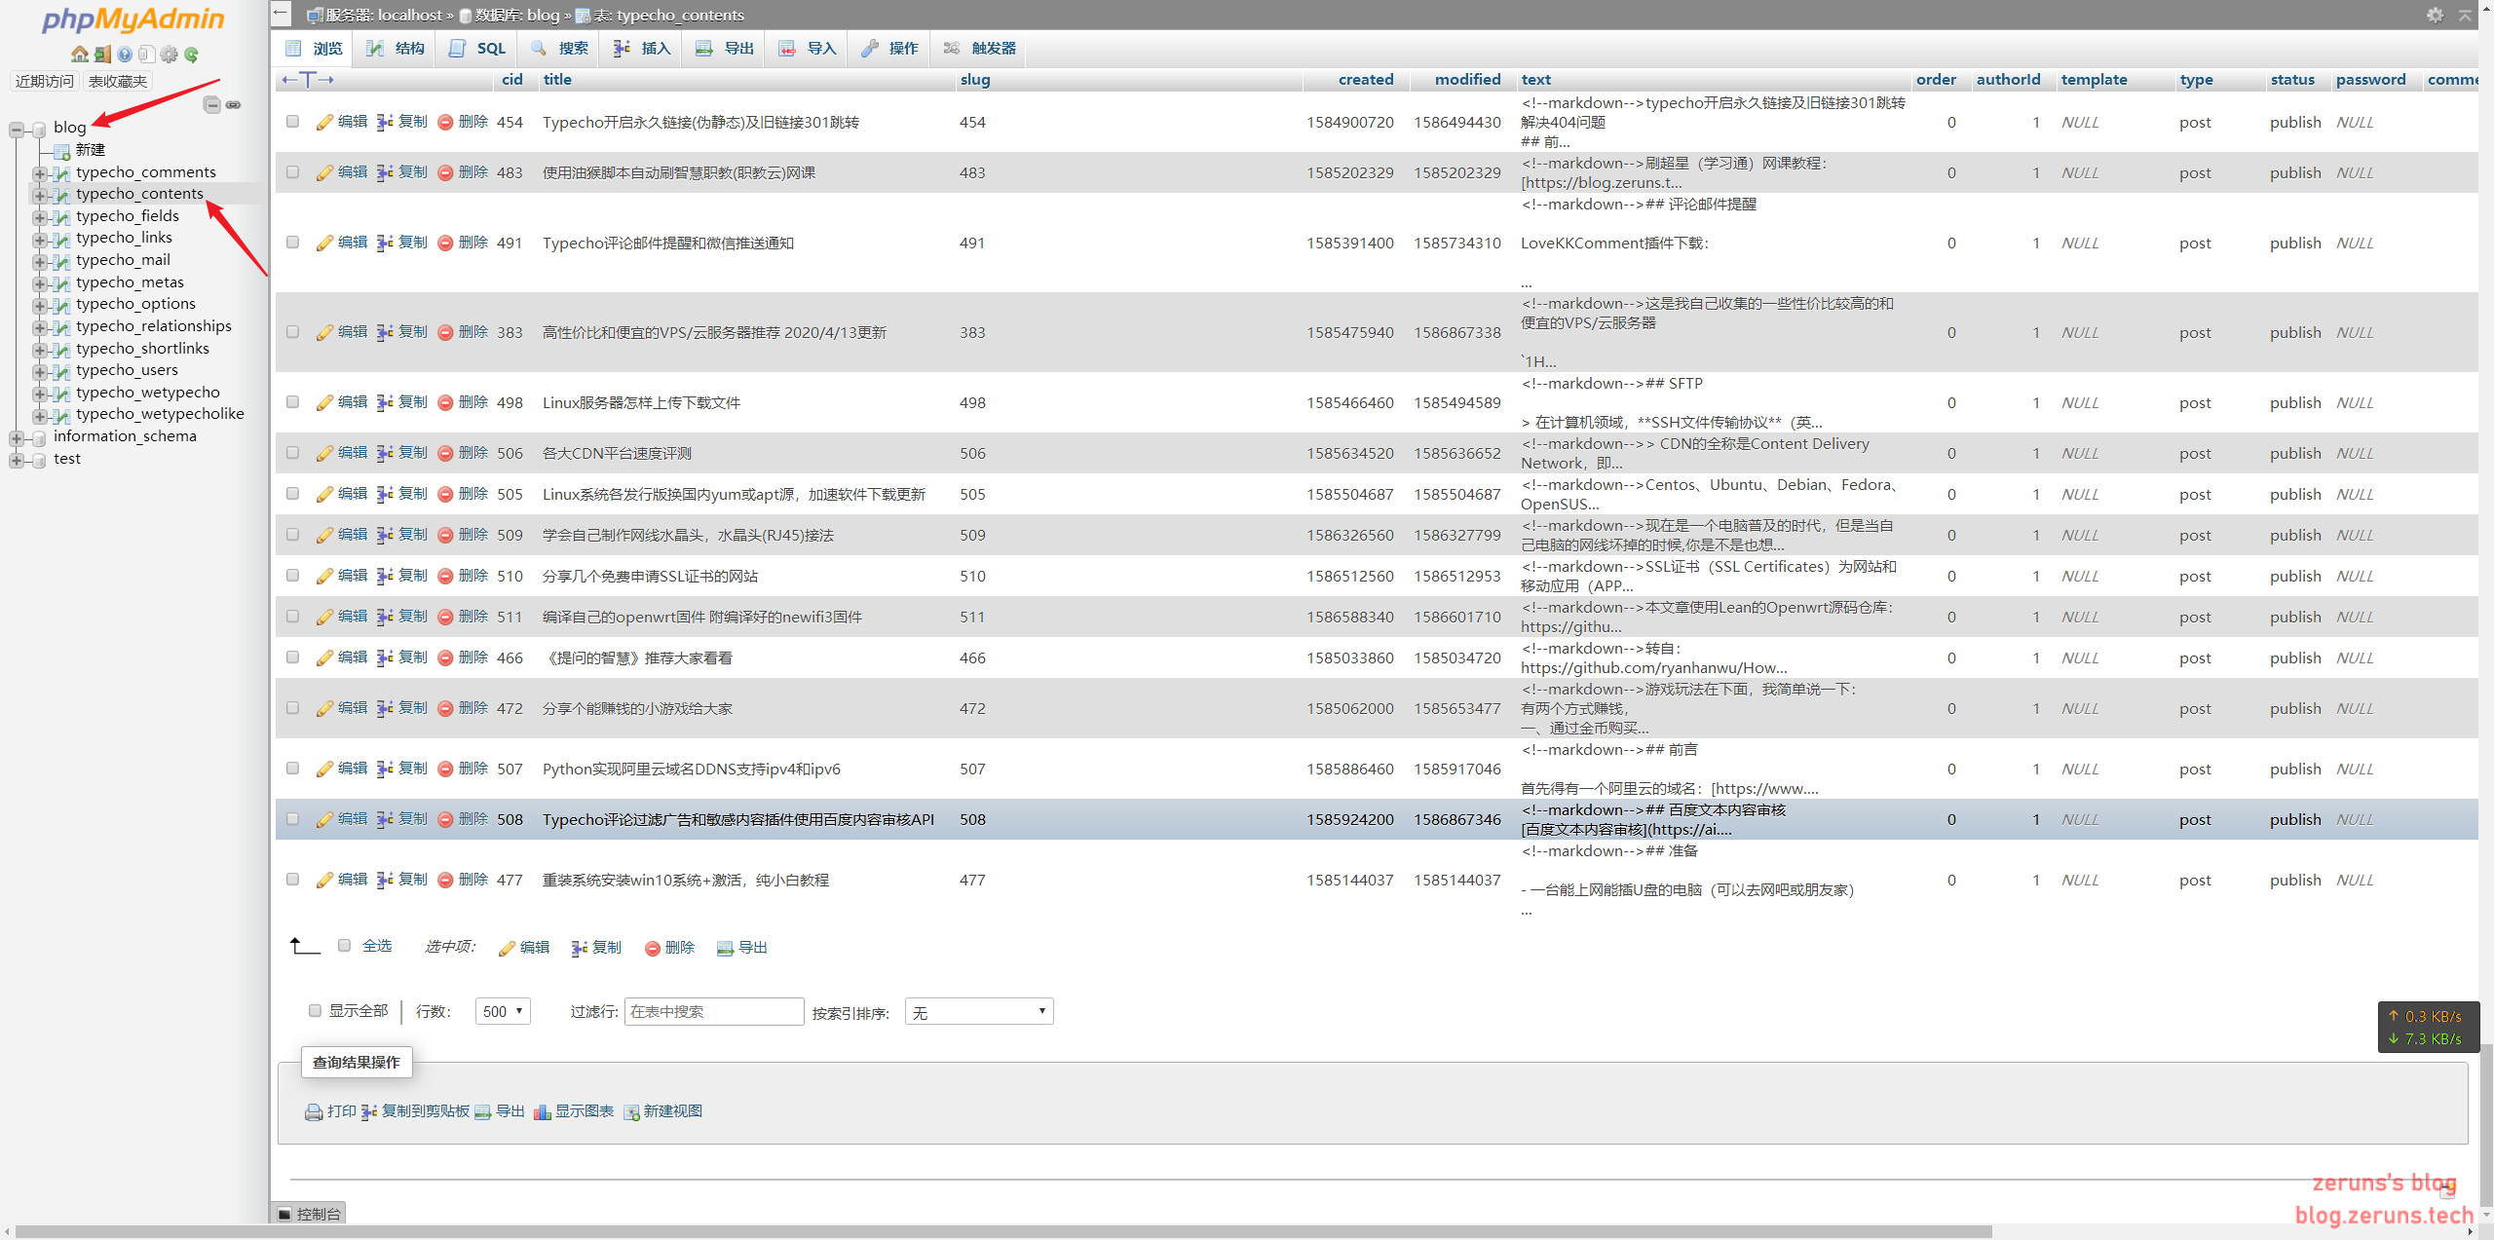Viewport: 2494px width, 1240px height.
Task: Click 新建 new table link in tree
Action: (91, 150)
